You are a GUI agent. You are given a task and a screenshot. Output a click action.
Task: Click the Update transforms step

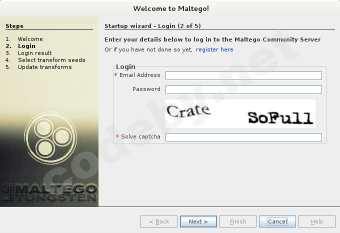coord(44,67)
